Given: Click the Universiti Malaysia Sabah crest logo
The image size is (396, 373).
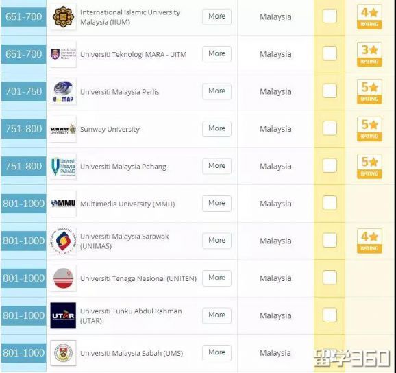Looking at the screenshot, I should point(63,353).
